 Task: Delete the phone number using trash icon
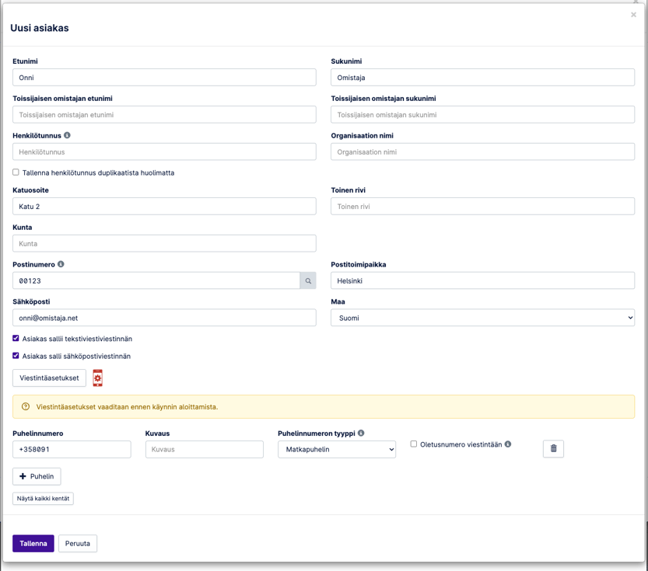coord(553,448)
